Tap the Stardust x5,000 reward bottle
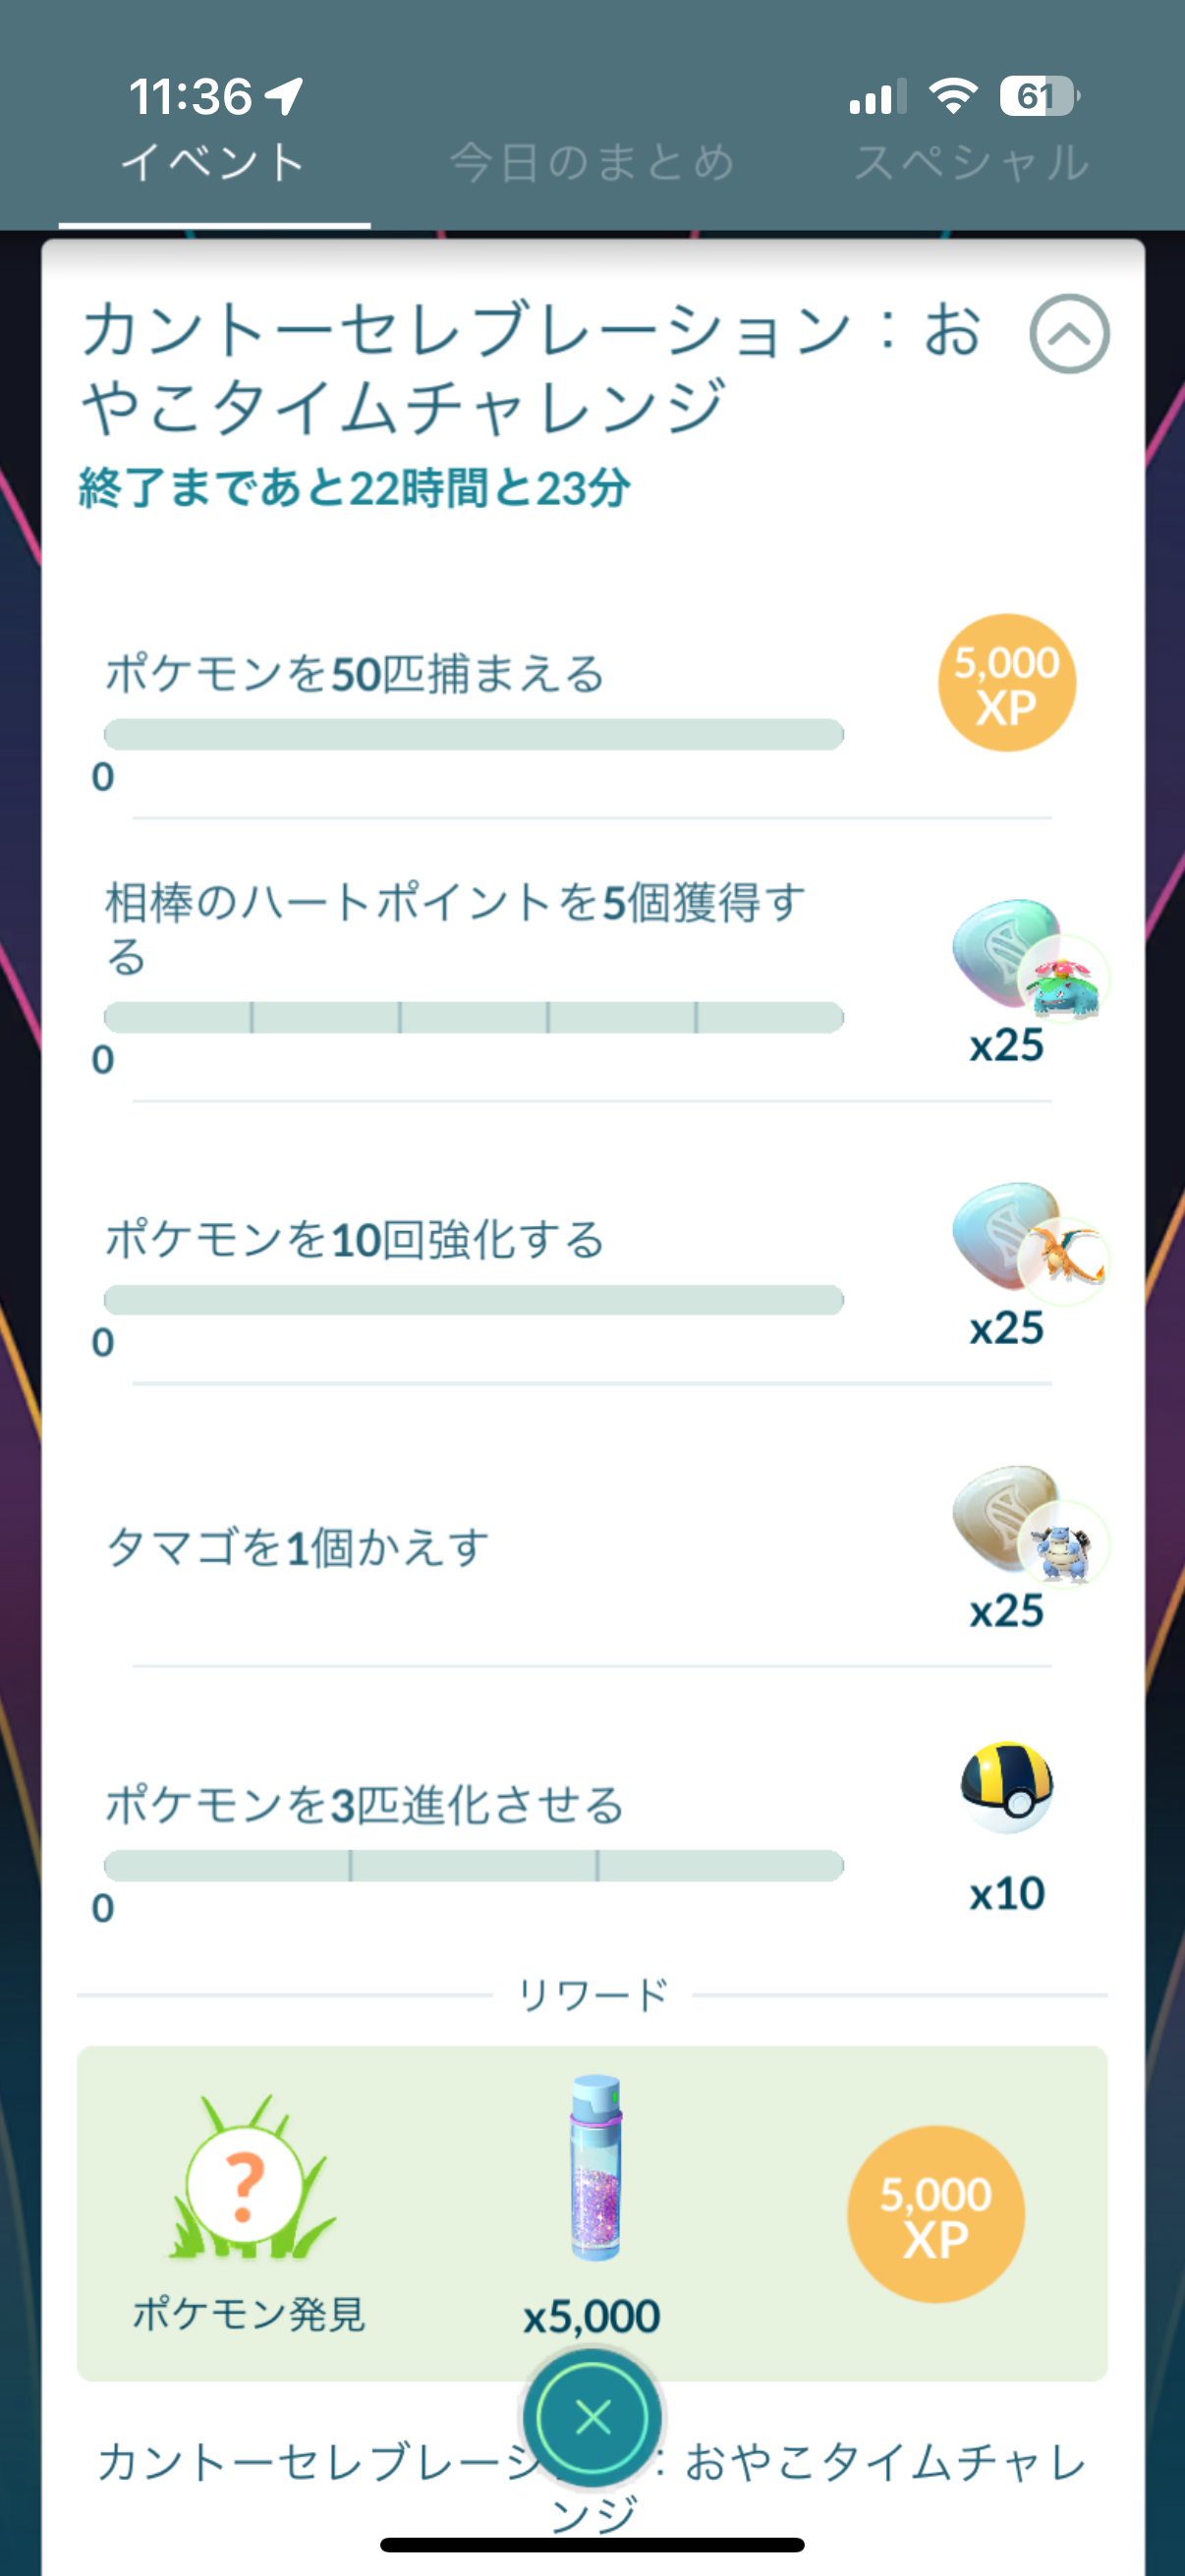The height and width of the screenshot is (2576, 1185). coord(594,2170)
